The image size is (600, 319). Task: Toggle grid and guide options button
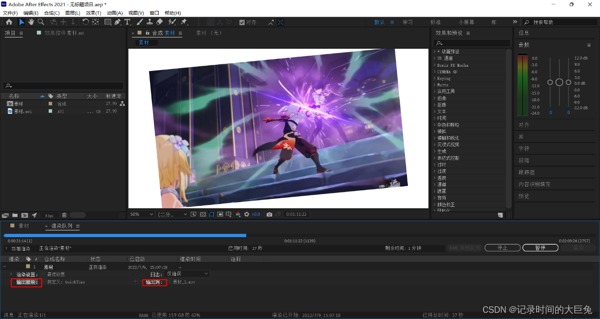229,214
